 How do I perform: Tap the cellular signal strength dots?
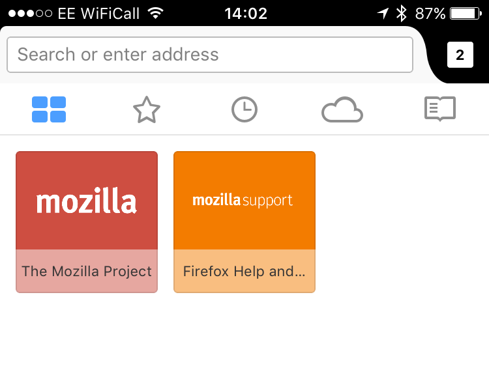click(30, 14)
